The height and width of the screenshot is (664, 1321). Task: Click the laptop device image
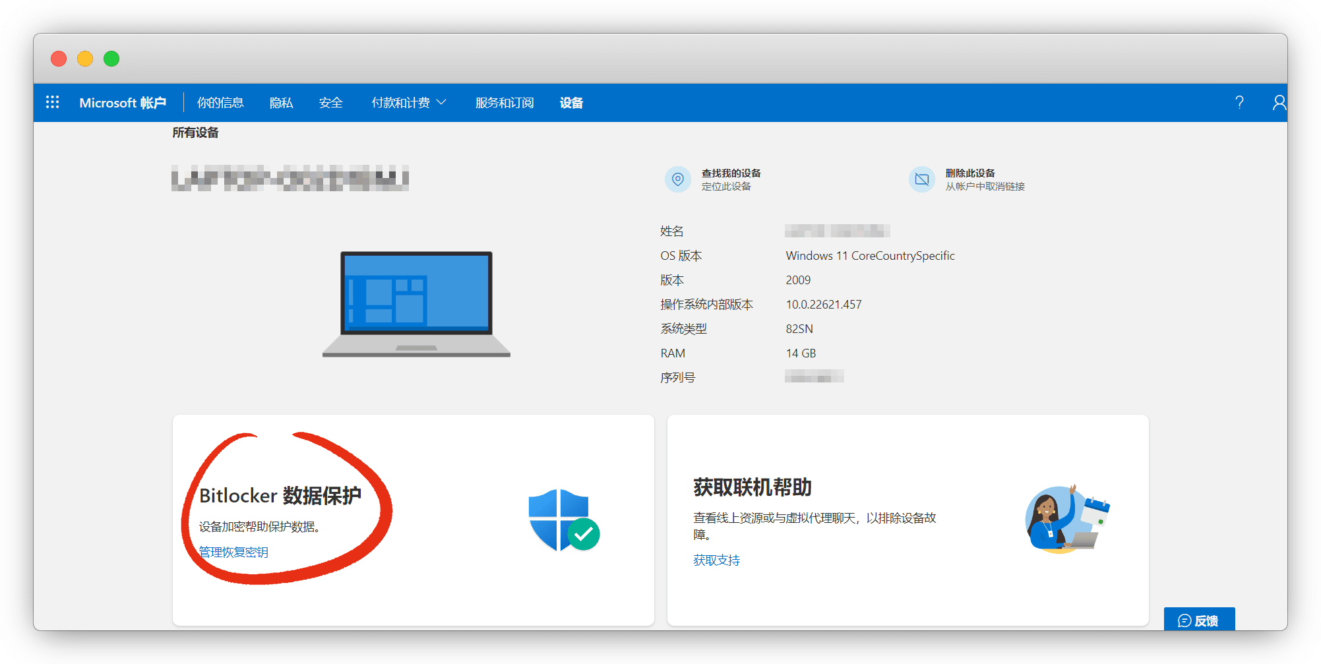(x=416, y=304)
